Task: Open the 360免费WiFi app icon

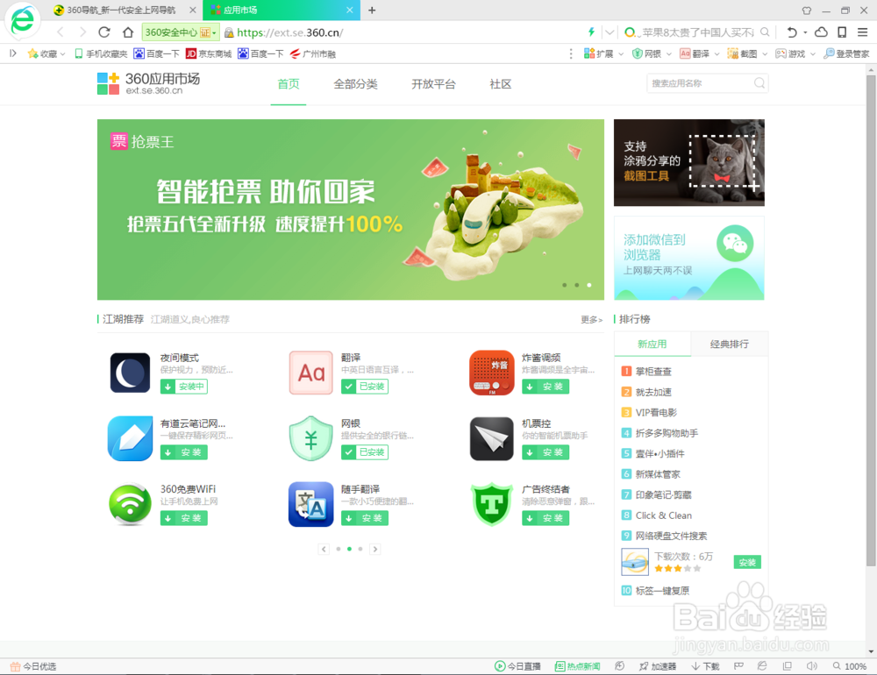Action: coord(131,504)
